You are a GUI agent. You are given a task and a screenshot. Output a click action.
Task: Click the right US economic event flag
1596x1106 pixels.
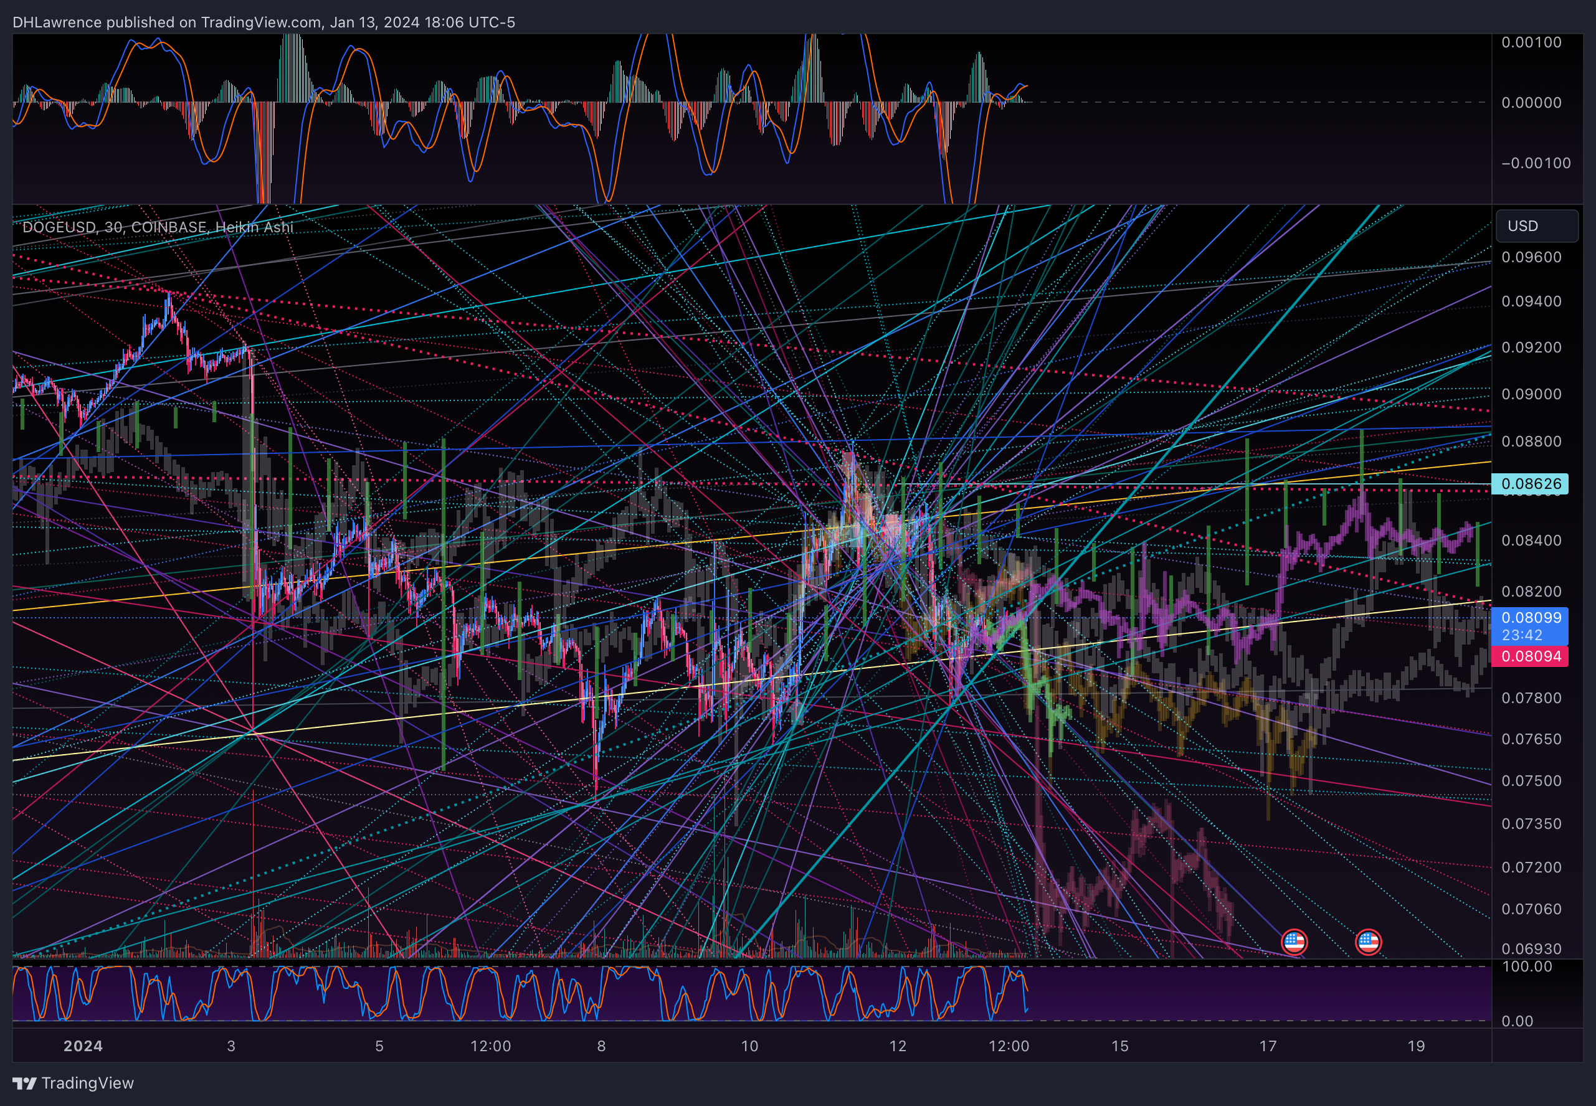coord(1368,942)
